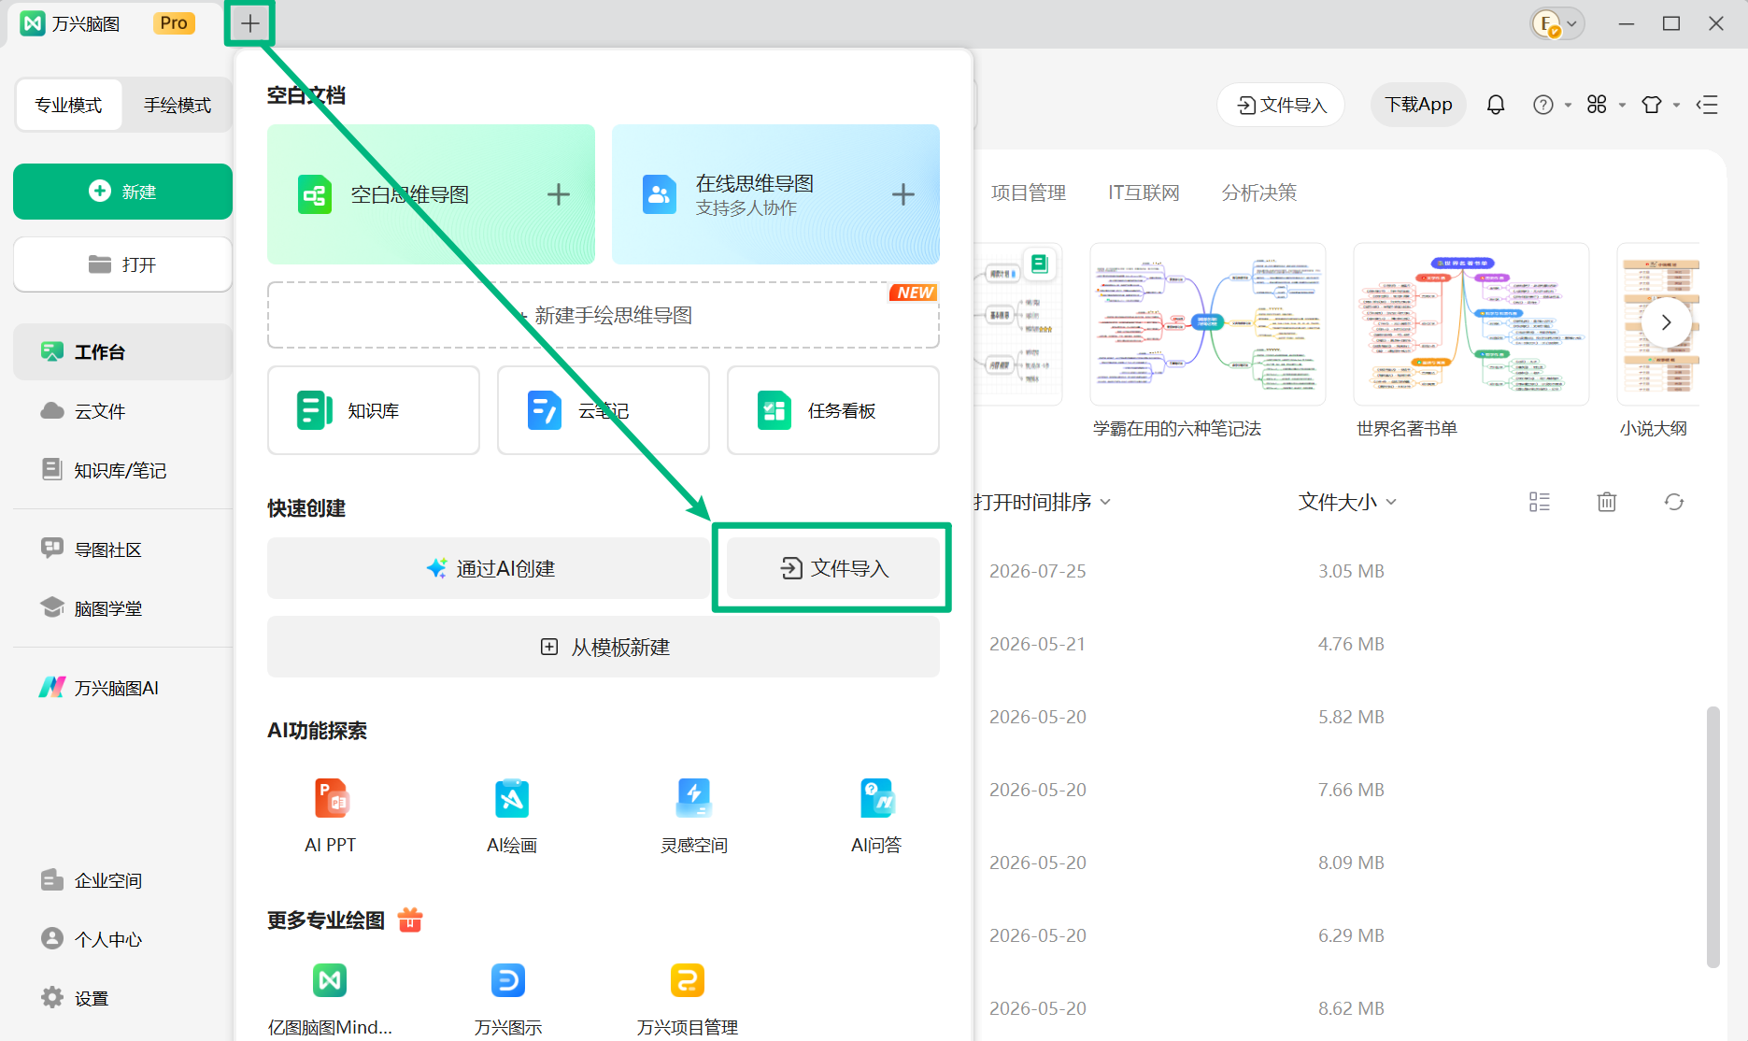Switch to 手绘模式 mode
This screenshot has height=1041, width=1748.
coord(178,105)
